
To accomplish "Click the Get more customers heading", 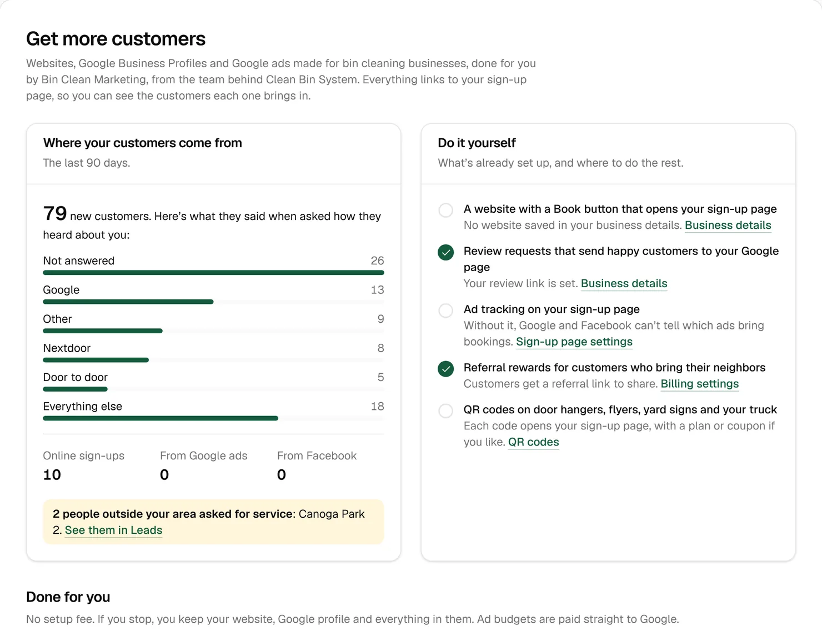I will point(116,39).
